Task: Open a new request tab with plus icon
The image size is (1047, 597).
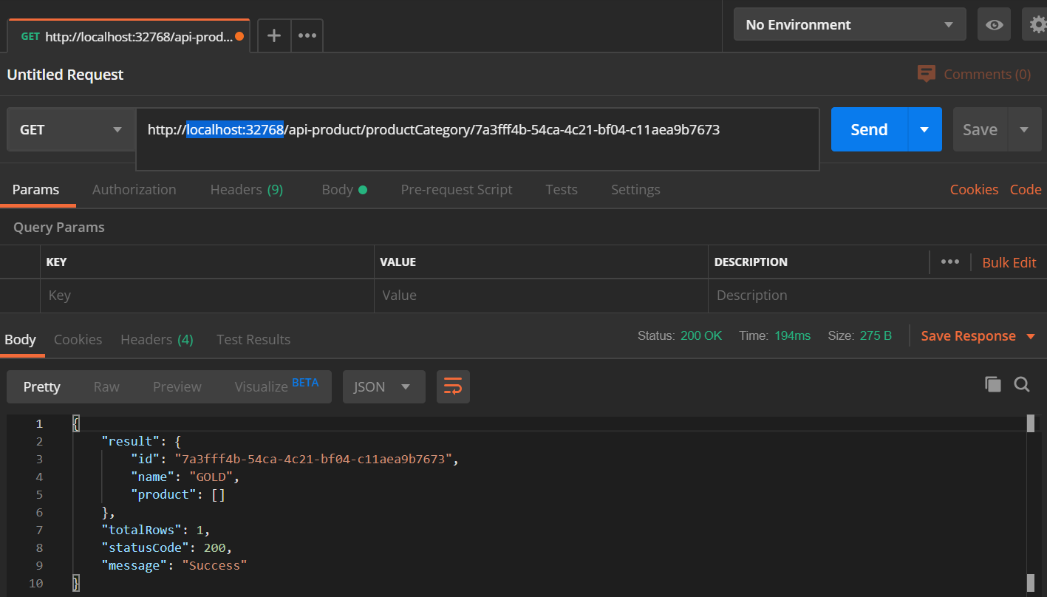Action: coord(274,35)
